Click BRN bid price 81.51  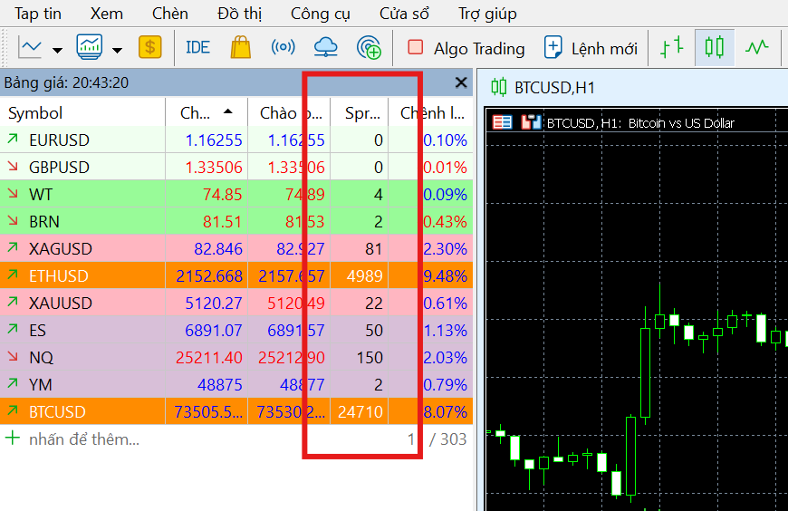[222, 222]
